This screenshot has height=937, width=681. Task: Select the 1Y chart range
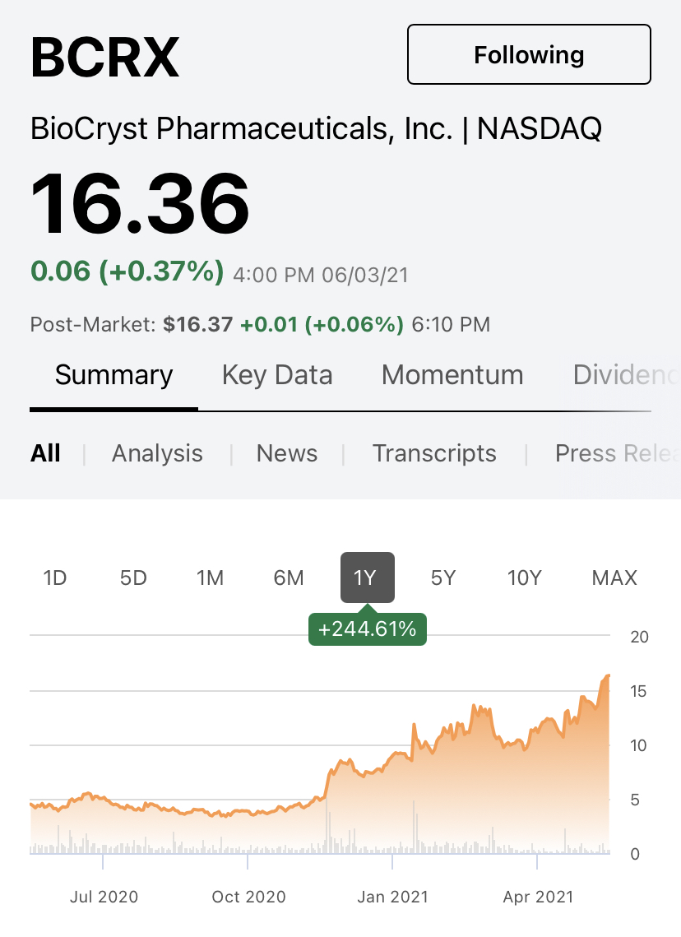(367, 578)
